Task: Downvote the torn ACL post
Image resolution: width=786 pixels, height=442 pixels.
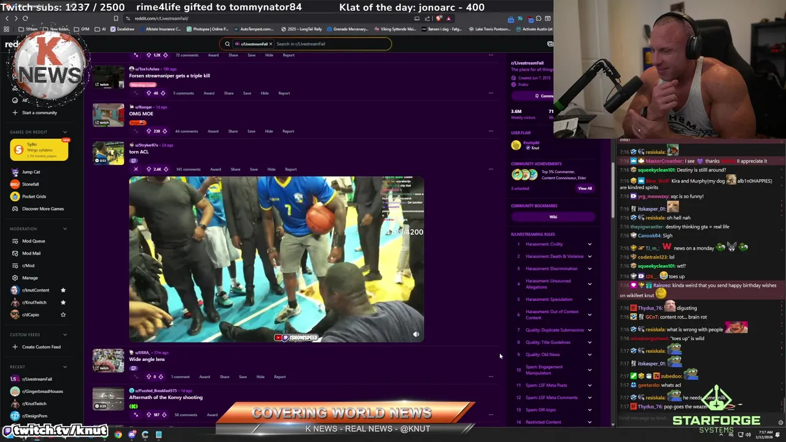Action: 166,169
